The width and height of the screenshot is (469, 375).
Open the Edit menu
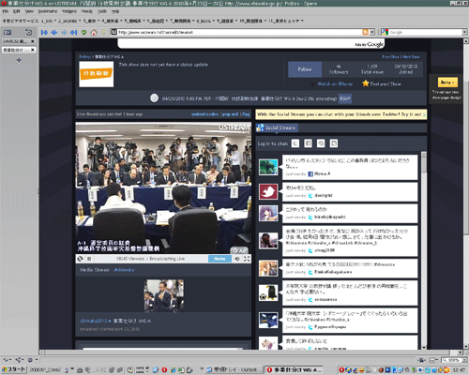[16, 11]
